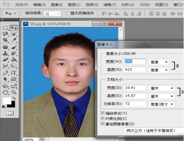
Task: Select the Eyedropper tool
Action: point(14,40)
